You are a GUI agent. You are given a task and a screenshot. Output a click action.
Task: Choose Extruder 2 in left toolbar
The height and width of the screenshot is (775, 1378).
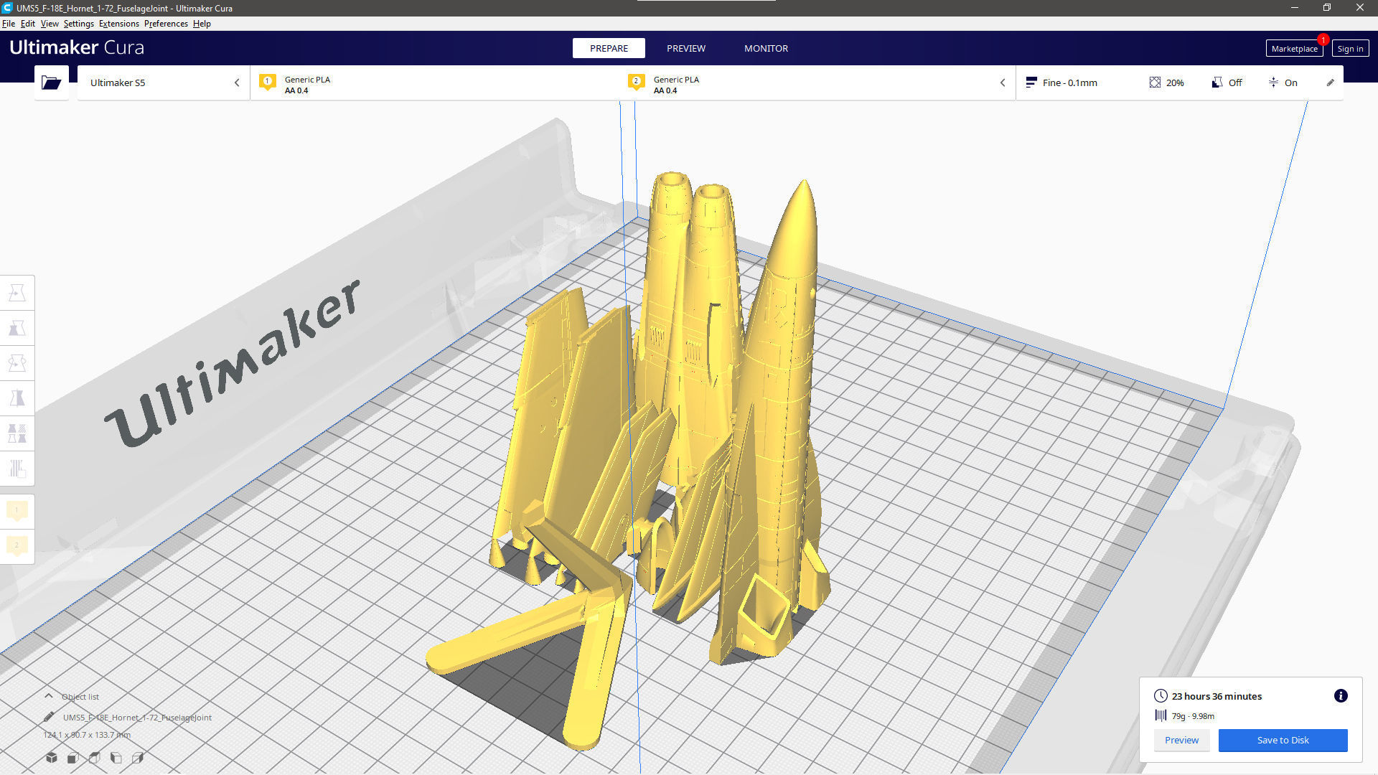click(x=17, y=546)
